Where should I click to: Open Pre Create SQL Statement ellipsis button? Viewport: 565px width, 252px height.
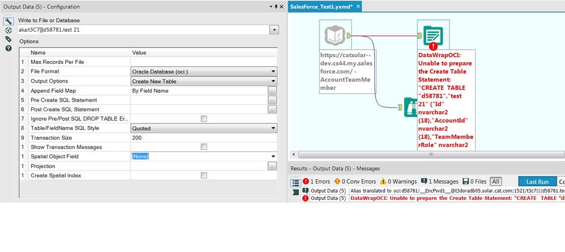tap(273, 100)
